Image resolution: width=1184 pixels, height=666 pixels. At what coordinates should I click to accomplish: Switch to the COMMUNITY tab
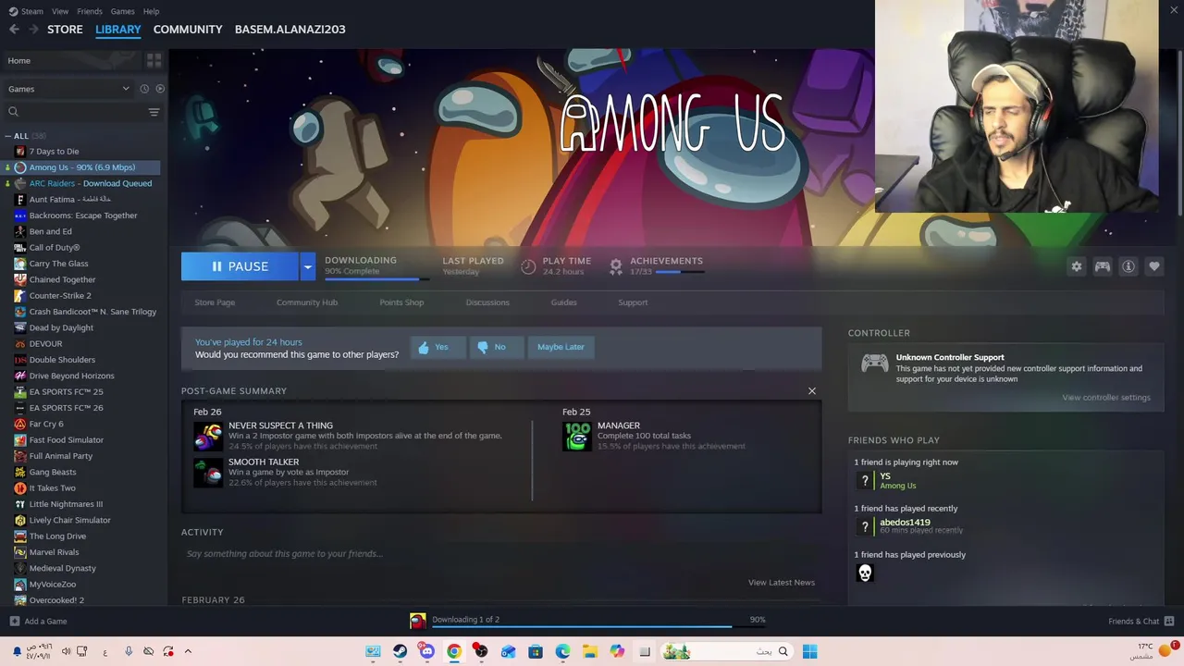point(188,30)
